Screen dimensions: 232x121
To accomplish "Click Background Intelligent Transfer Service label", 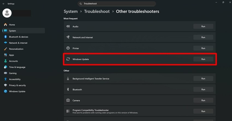I will click(91, 79).
